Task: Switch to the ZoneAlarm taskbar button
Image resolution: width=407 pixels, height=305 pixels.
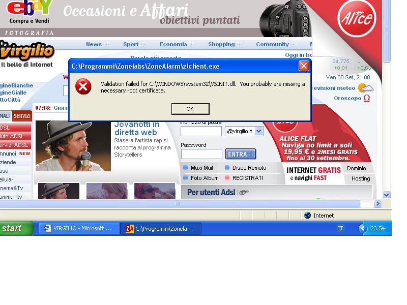Action: pos(160,228)
